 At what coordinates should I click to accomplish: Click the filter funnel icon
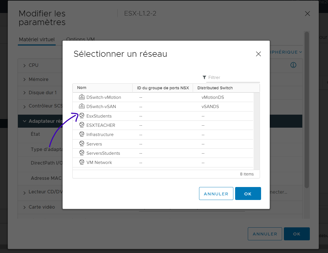(x=204, y=78)
